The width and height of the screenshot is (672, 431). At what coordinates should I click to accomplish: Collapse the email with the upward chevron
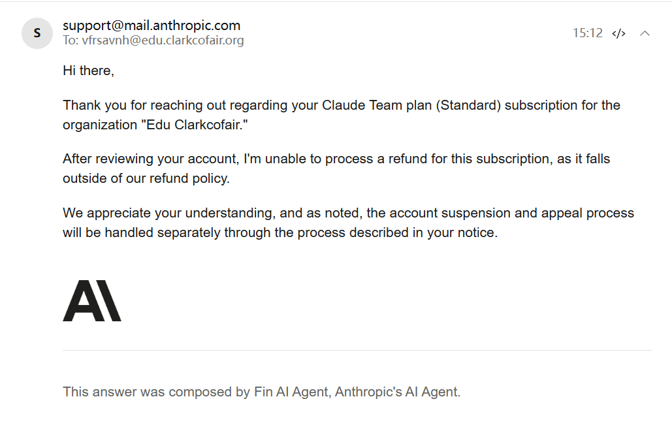pos(645,33)
